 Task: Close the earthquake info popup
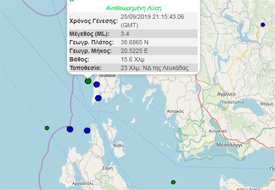[x=72, y=1]
